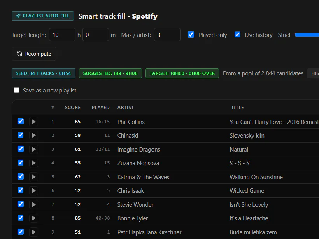Click title Slovensky klin
Image resolution: width=319 pixels, height=239 pixels.
247,136
